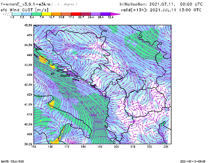Click the 'sfc Wind GUST [m/s]' title
Screen dimensions: 211x163
[24, 10]
